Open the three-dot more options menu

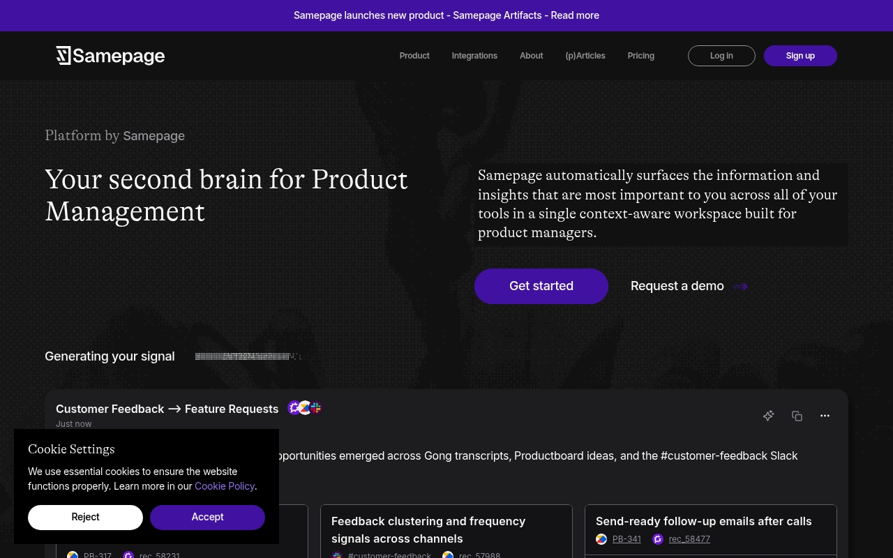coord(825,416)
